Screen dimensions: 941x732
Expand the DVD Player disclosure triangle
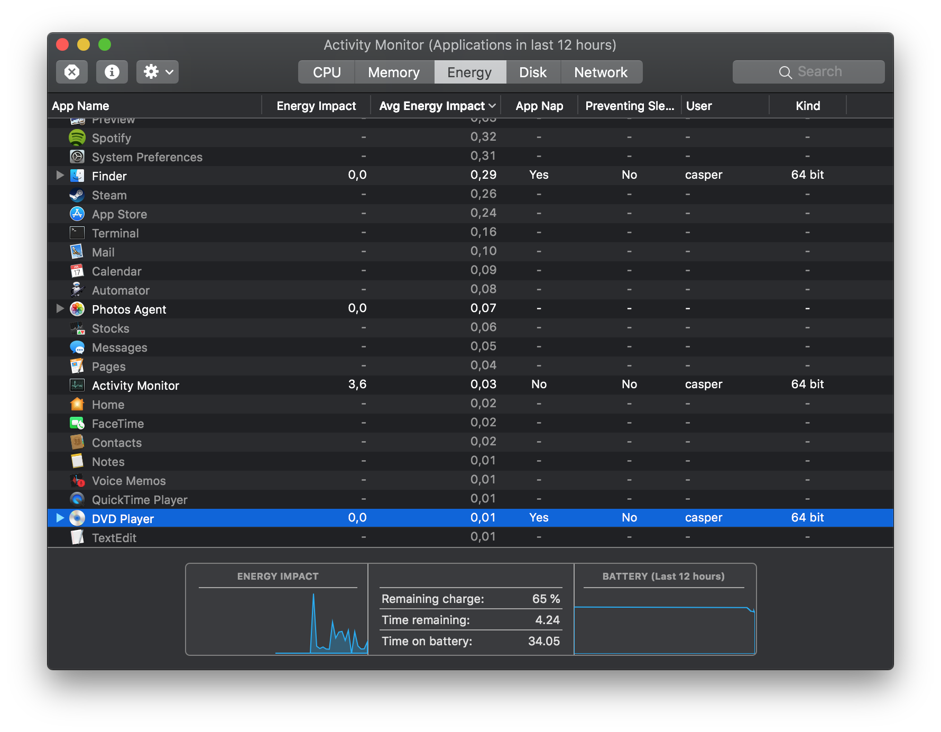click(60, 518)
